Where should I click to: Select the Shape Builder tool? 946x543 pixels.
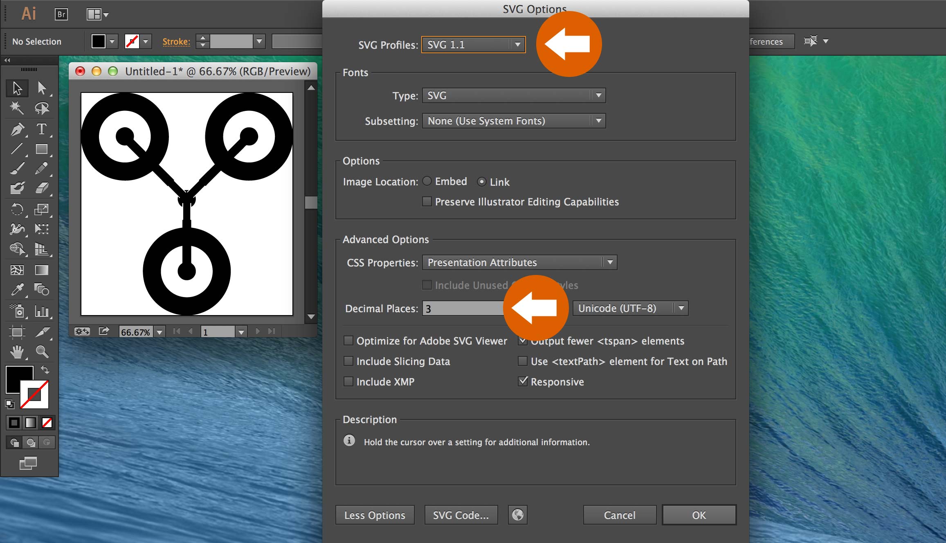[17, 249]
